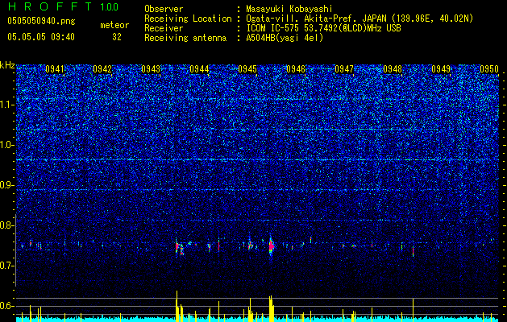Image resolution: width=507 pixels, height=322 pixels.
Task: Select the ICOM IC-575 receiver details
Action: pyautogui.click(x=323, y=28)
